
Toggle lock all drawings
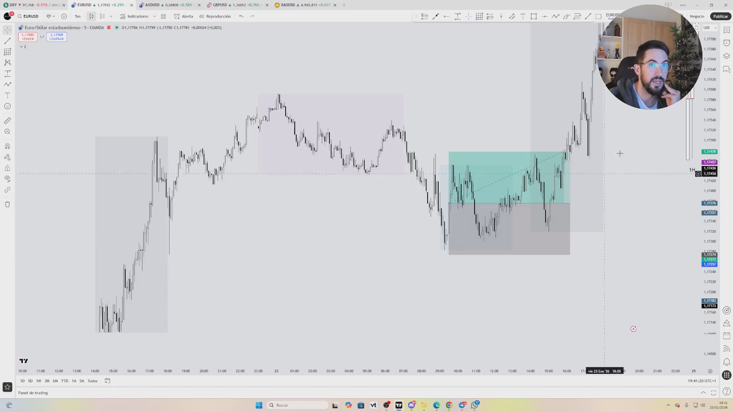(x=7, y=168)
